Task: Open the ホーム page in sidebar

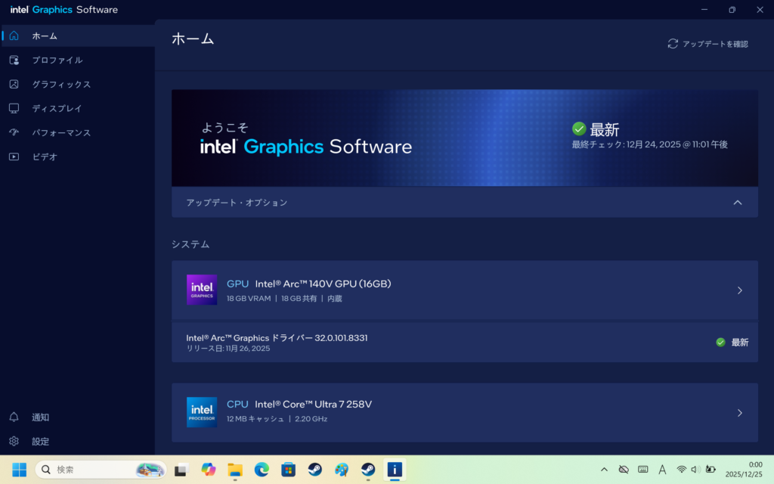Action: pyautogui.click(x=44, y=36)
